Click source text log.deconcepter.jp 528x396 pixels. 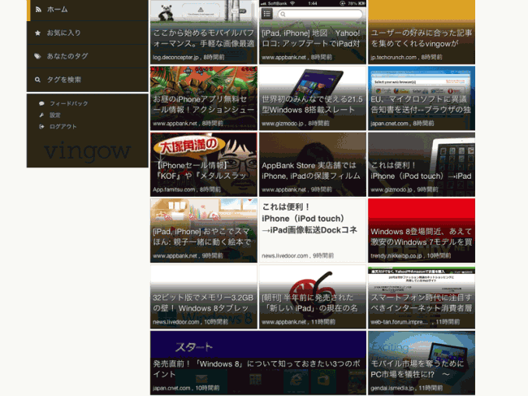click(175, 57)
